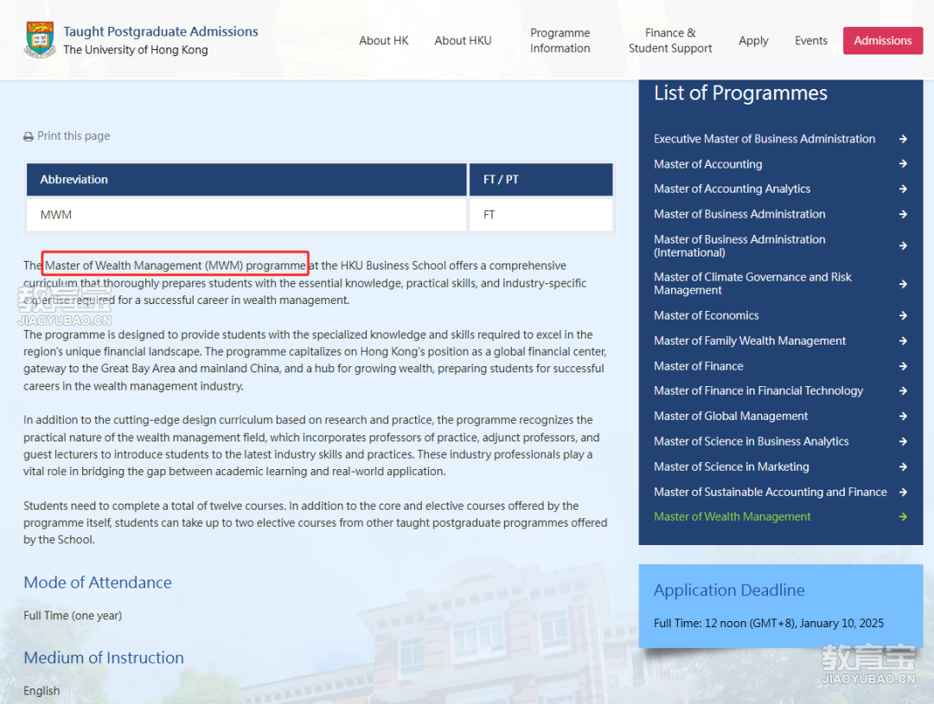Click arrow beside Master of Science in Marketing

[903, 466]
